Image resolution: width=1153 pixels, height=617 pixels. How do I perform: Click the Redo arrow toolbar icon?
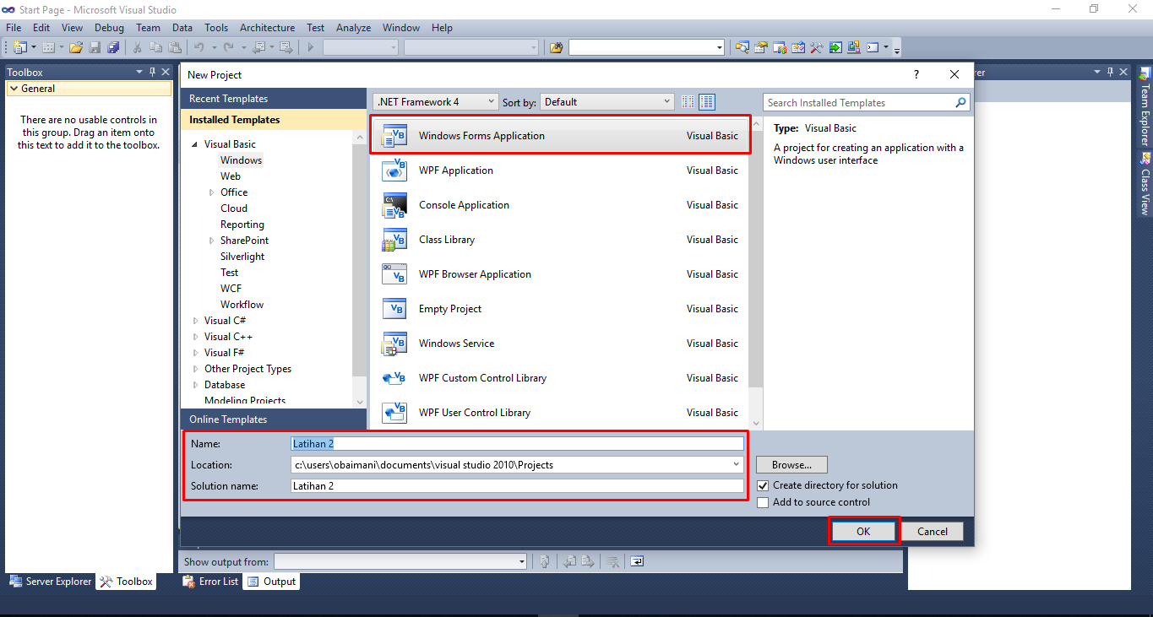[229, 47]
